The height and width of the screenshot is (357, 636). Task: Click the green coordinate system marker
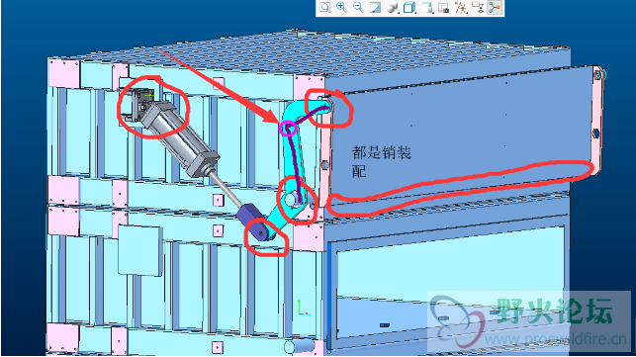point(303,309)
